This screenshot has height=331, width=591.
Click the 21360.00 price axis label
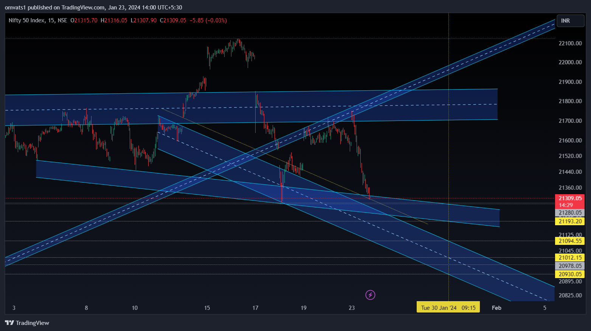point(570,188)
